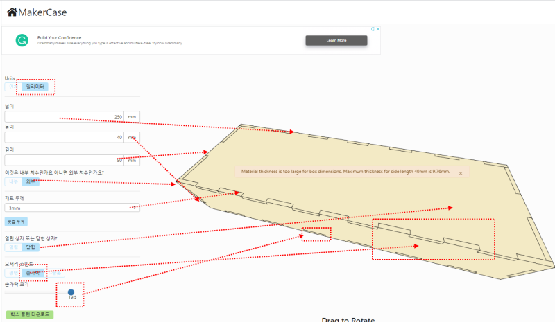Screen dimensions: 555x322
Task: Select T-slot edge joint option
Action: coord(55,273)
